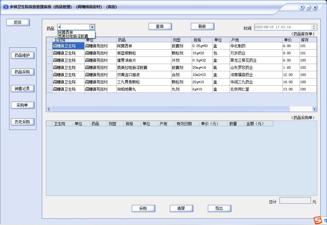Click the blue plus system icon in title bar
Screen dimensions: 327x225
tap(6, 7)
